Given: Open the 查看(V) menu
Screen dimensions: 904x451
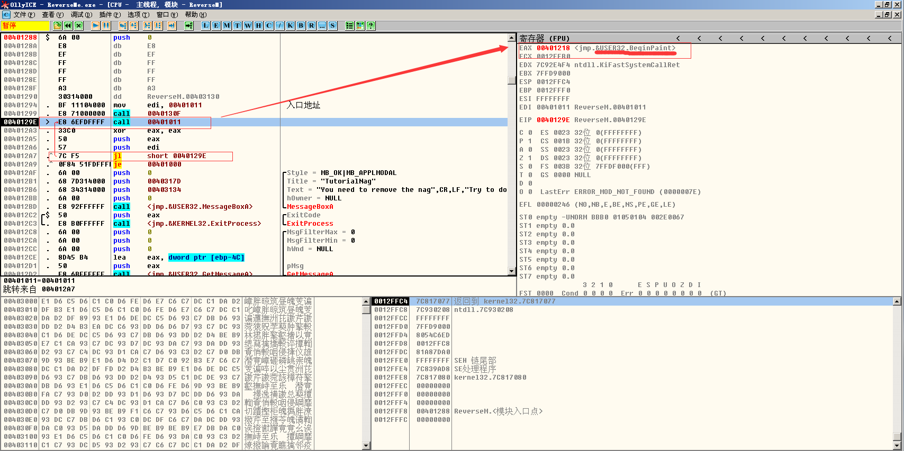Looking at the screenshot, I should [52, 15].
